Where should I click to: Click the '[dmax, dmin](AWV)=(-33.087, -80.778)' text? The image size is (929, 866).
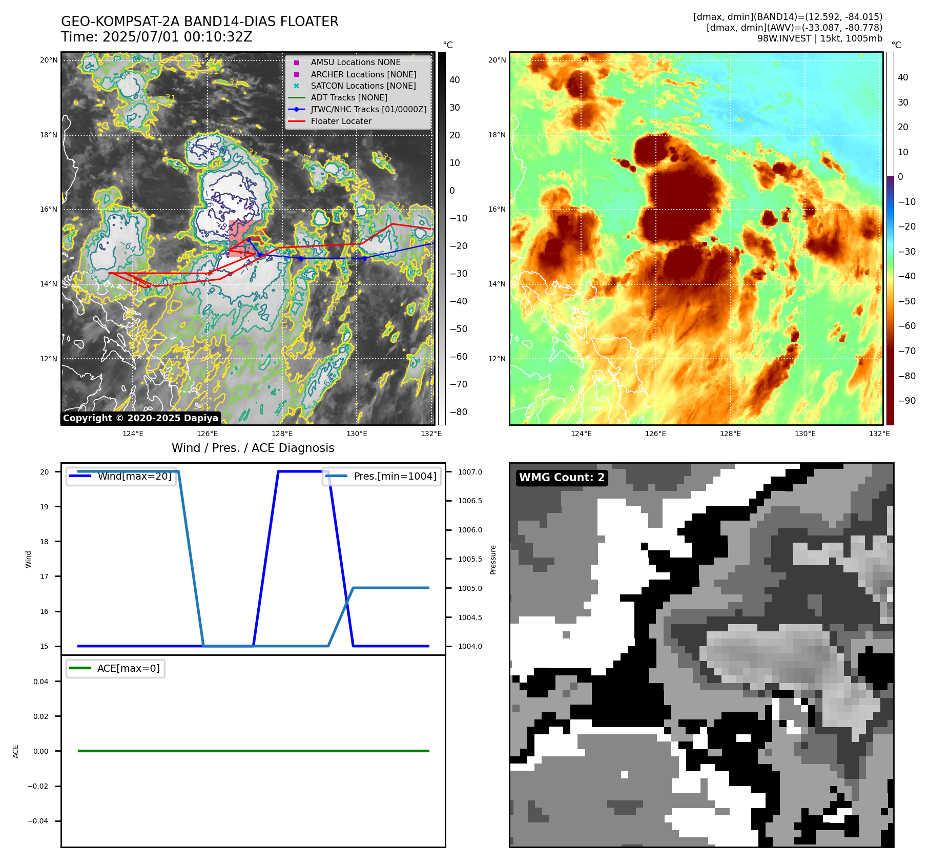pos(794,28)
